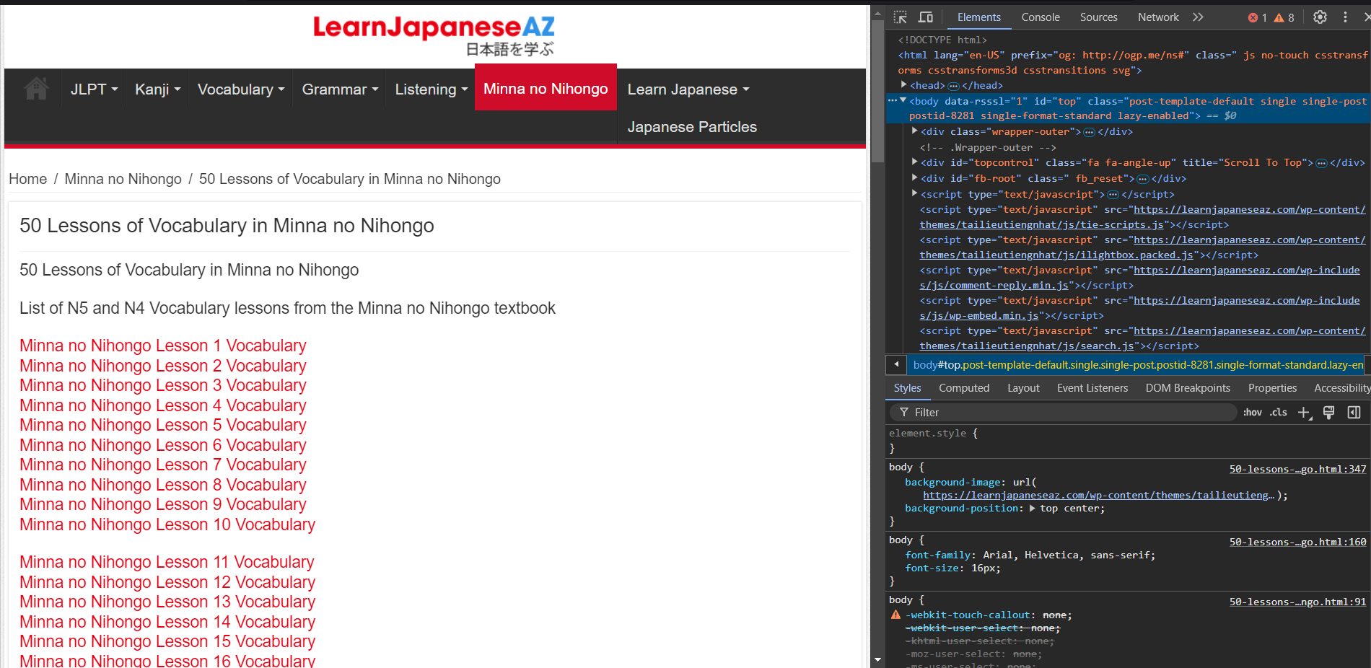This screenshot has height=668, width=1371.
Task: Switch to the Network tab
Action: [1158, 17]
